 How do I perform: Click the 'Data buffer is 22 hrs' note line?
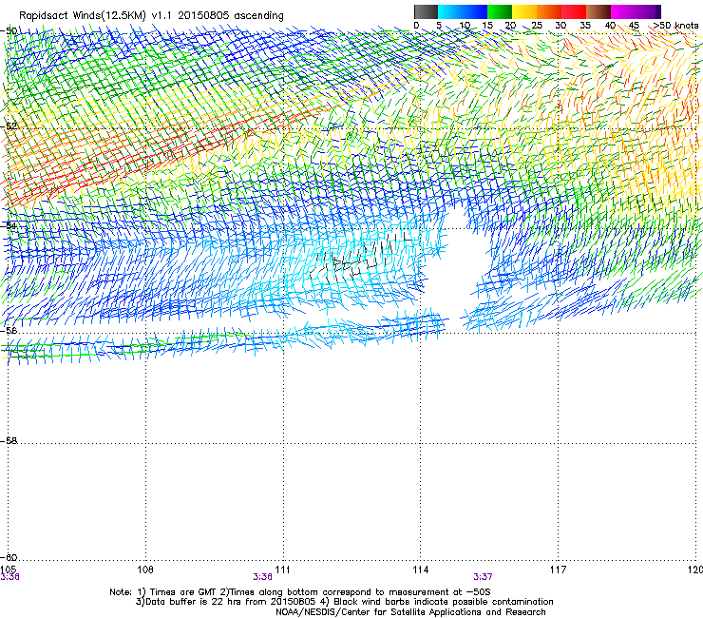pos(344,602)
